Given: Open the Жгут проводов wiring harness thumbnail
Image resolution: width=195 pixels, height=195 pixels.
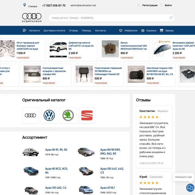Looking at the screenshot, I should (7, 49).
